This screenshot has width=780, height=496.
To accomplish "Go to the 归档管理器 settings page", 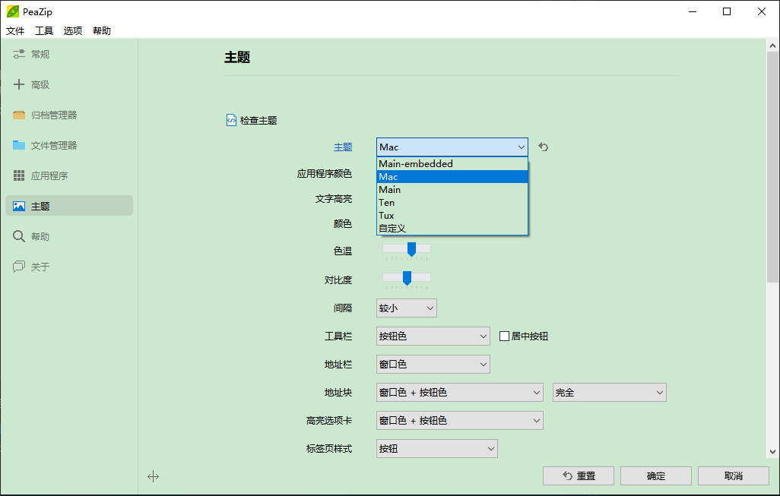I will 69,115.
